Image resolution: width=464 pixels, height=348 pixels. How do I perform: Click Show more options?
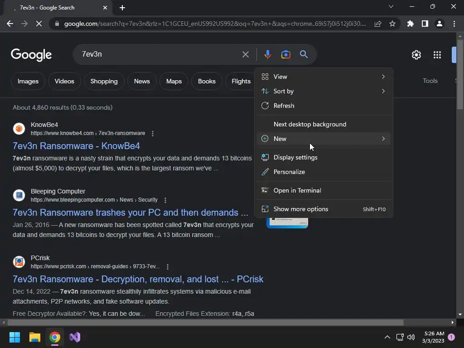click(324, 209)
